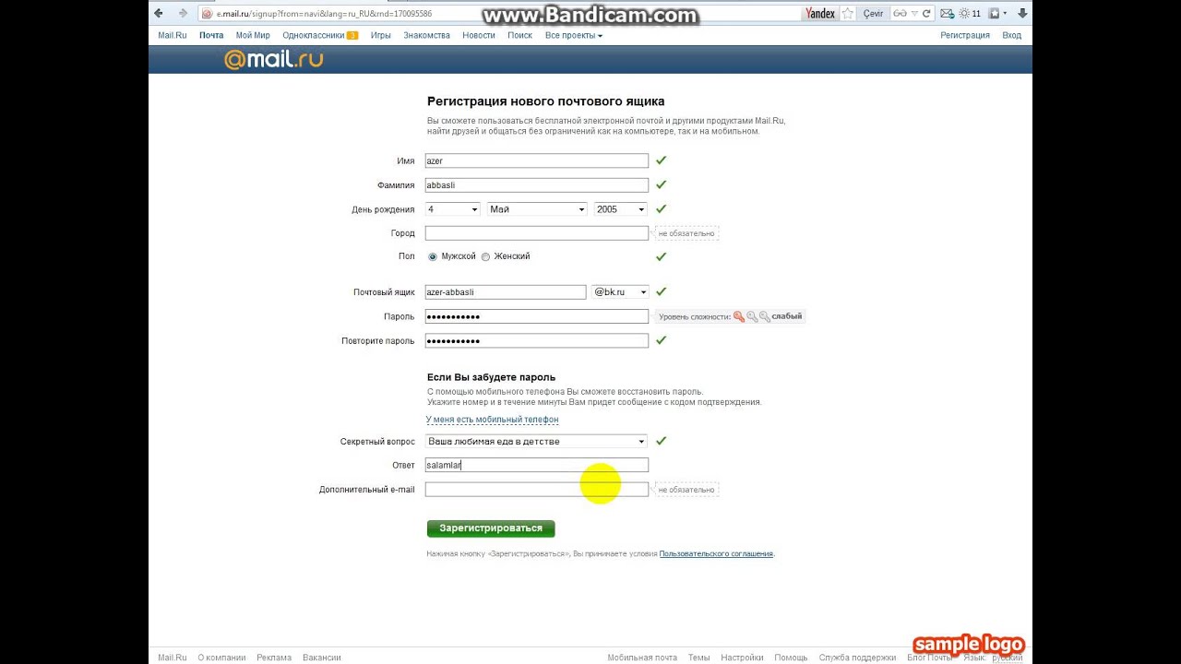Screen dimensions: 1181x664
Task: Click the weather sun icon showing 11
Action: pos(970,13)
